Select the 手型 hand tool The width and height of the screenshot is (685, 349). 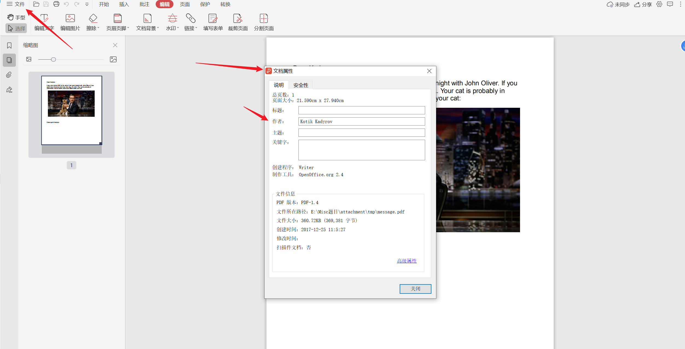tap(16, 18)
